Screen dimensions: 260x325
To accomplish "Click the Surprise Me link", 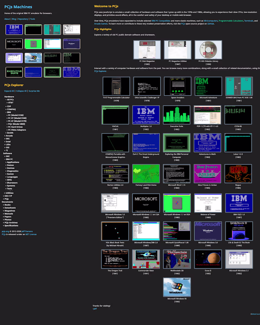I will (34, 91).
